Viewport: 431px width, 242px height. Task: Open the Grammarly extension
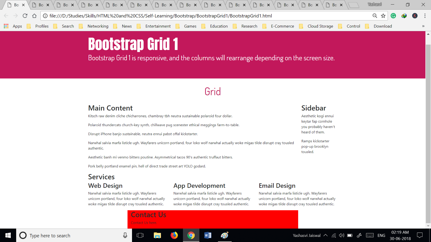click(x=393, y=16)
